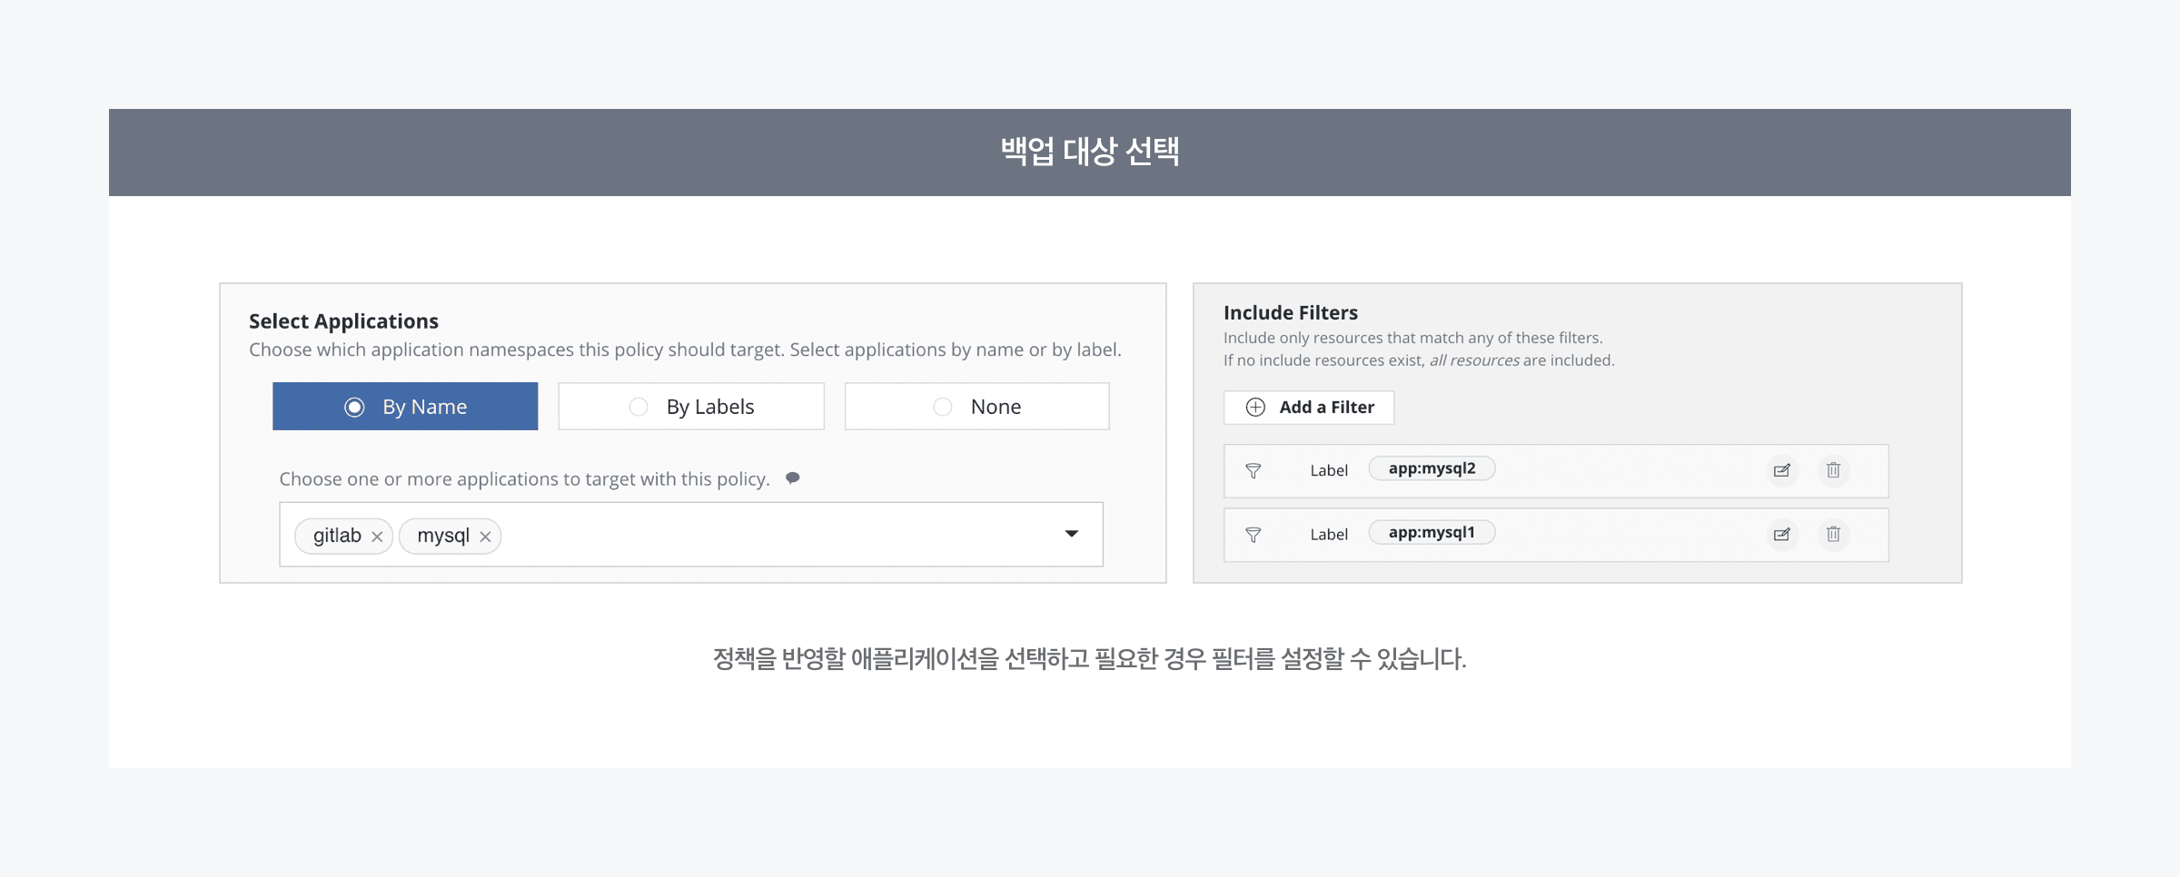Click the plus icon in Add a Filter

1255,408
